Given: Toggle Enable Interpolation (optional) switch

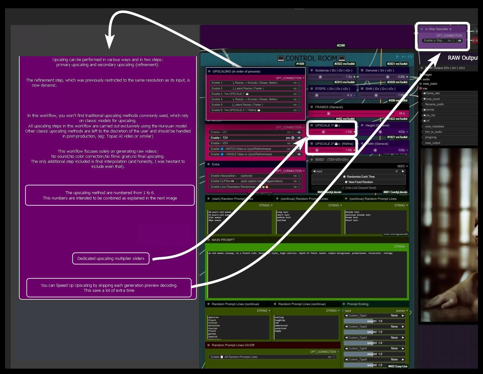Looking at the screenshot, I should tap(299, 176).
